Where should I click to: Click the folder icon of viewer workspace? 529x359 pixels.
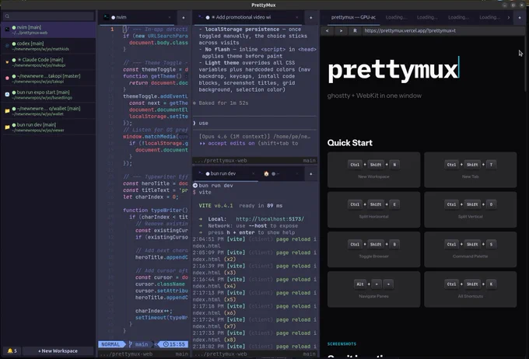(7, 127)
